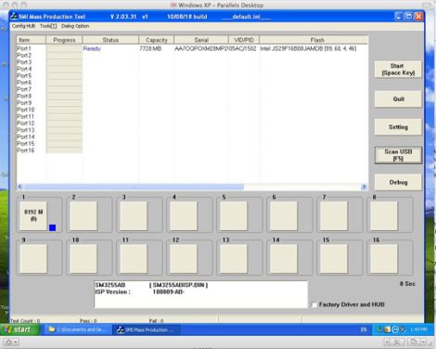
Task: Select empty port slot 5
Action: point(234,216)
